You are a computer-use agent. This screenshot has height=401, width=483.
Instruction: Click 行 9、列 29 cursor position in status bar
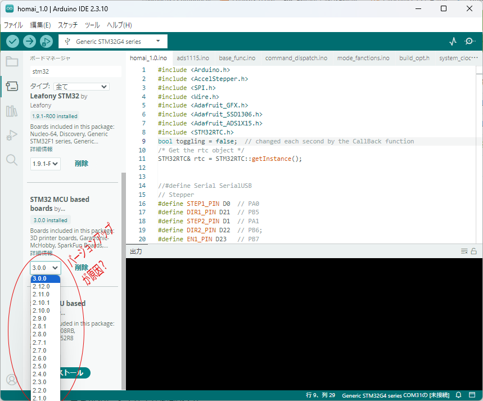click(321, 395)
